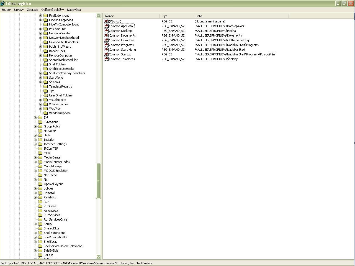Click the Common Desktop value icon
Screen dimensions: 355x266
(x=106, y=30)
